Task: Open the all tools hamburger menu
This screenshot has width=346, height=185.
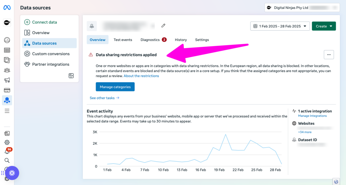Action: tap(7, 111)
